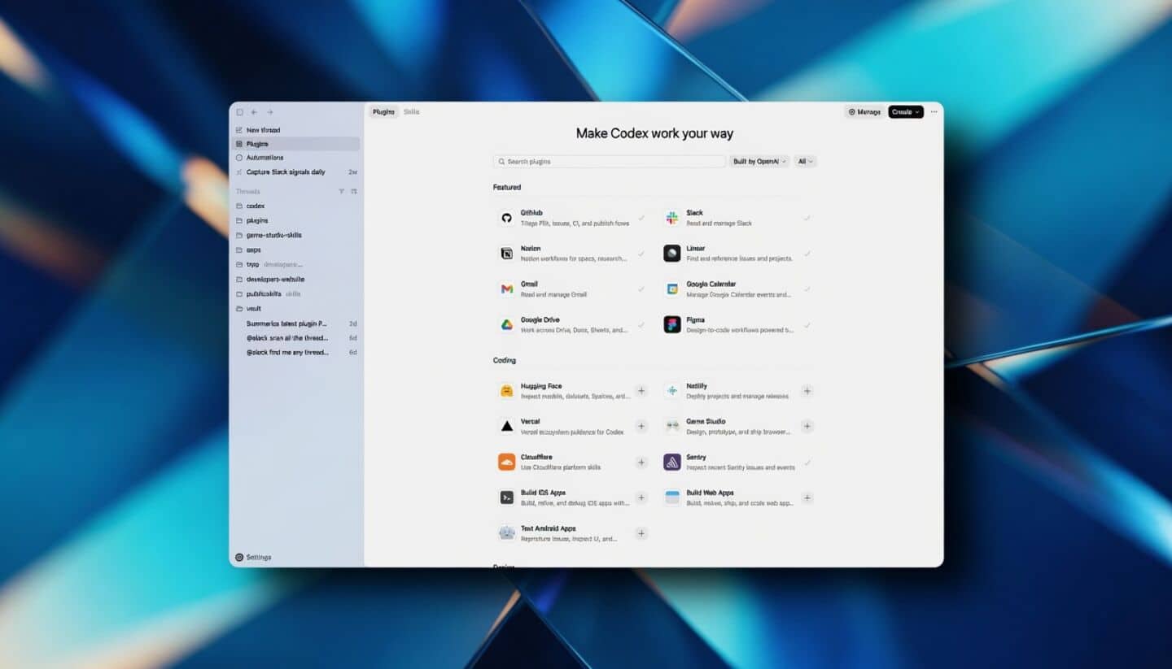Select the Plugins tab at top
1172x669 pixels.
383,112
